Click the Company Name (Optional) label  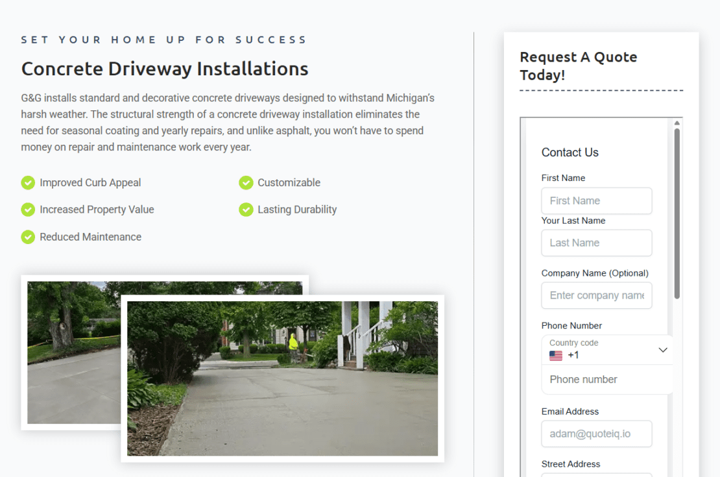[x=595, y=273]
